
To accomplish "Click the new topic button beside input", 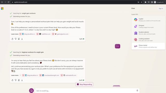I will tap(31, 90).
